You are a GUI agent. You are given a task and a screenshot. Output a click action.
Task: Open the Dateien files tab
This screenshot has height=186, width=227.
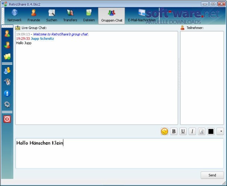[x=89, y=16]
